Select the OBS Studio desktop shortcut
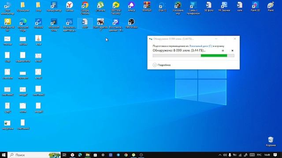 pos(131,23)
